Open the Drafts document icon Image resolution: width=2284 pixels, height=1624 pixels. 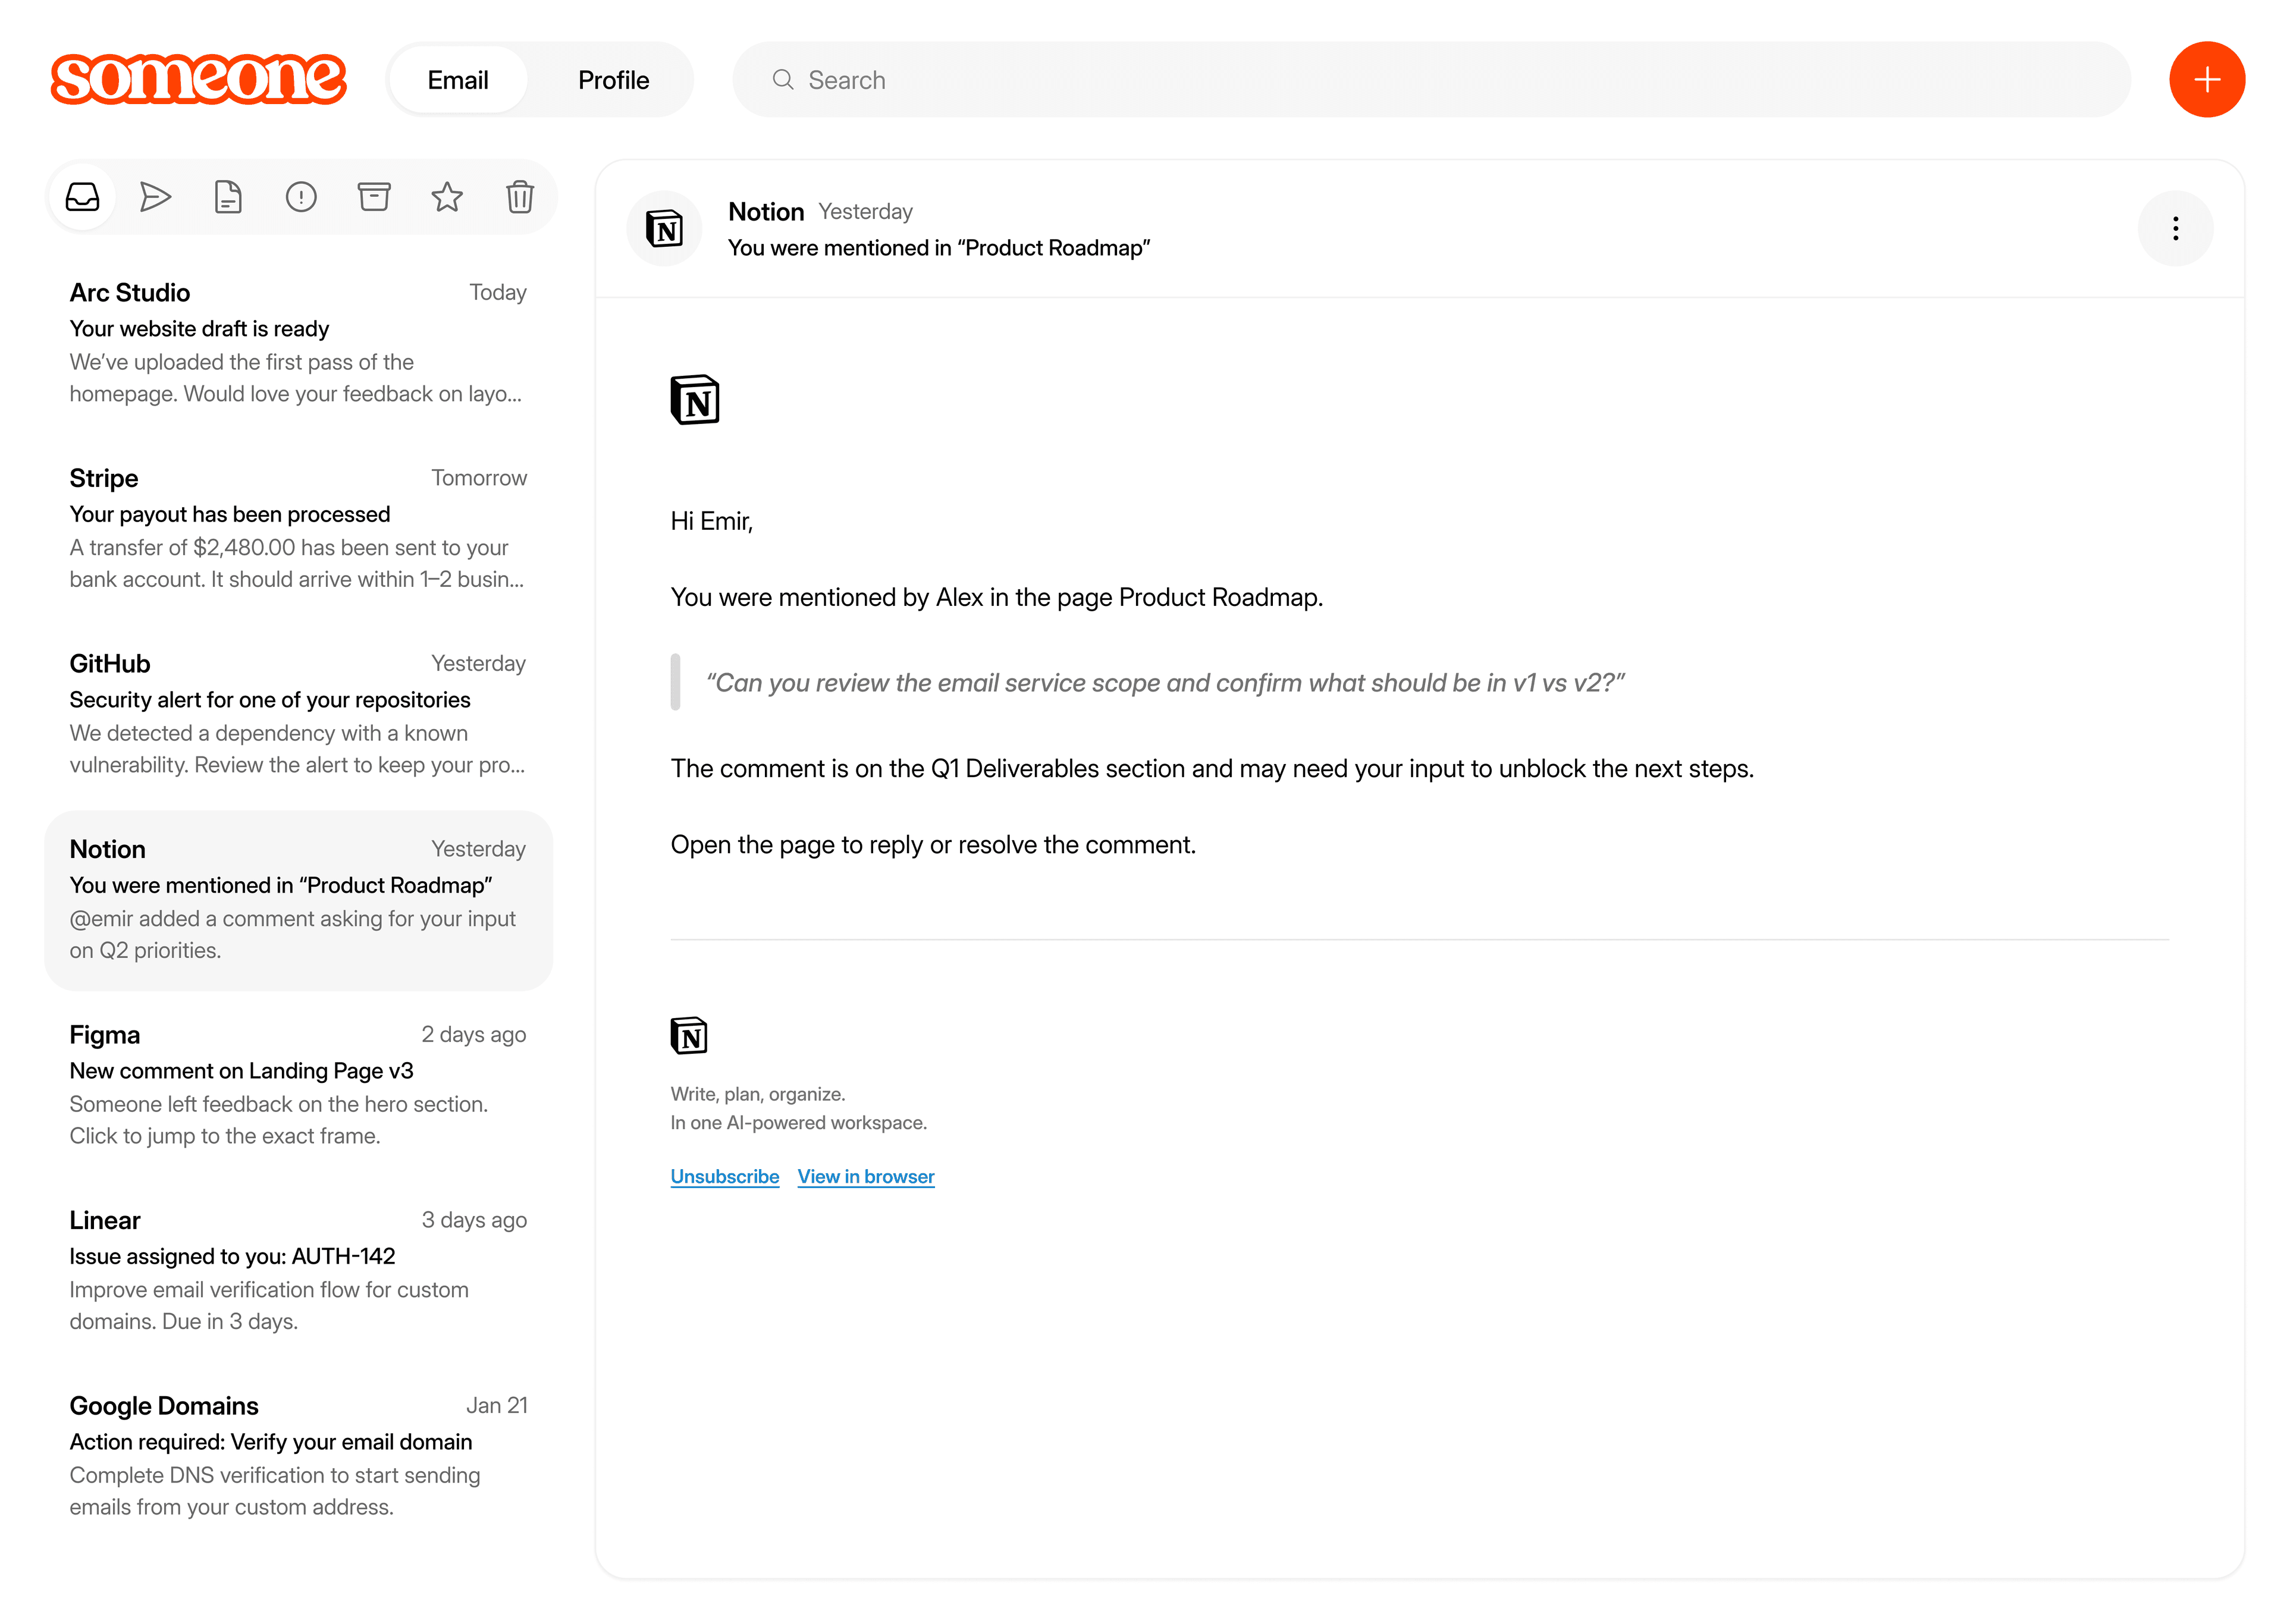[228, 197]
